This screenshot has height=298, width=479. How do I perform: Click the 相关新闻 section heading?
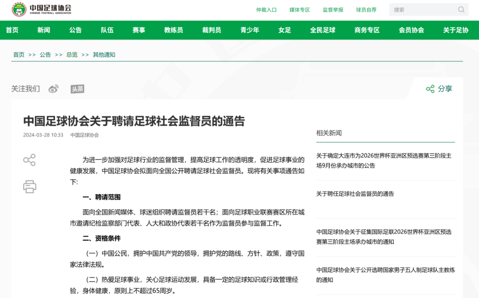point(329,133)
